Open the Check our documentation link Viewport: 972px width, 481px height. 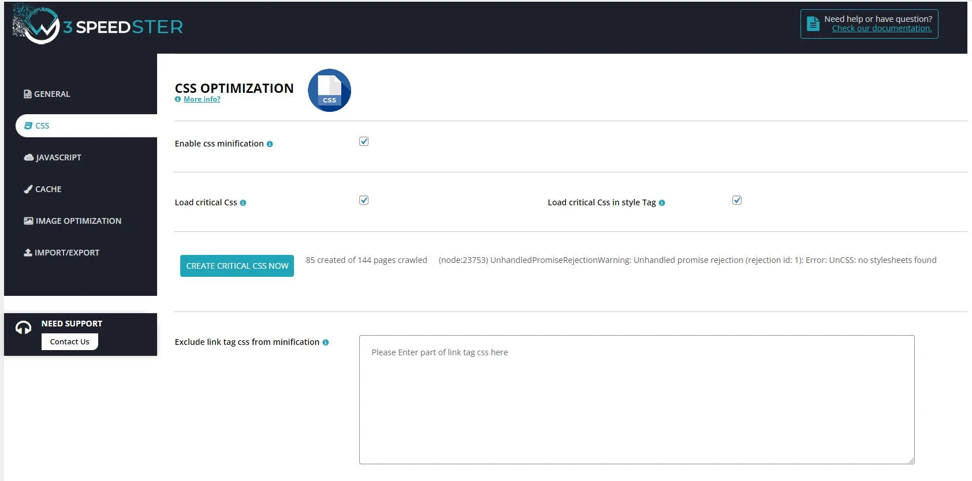[881, 28]
